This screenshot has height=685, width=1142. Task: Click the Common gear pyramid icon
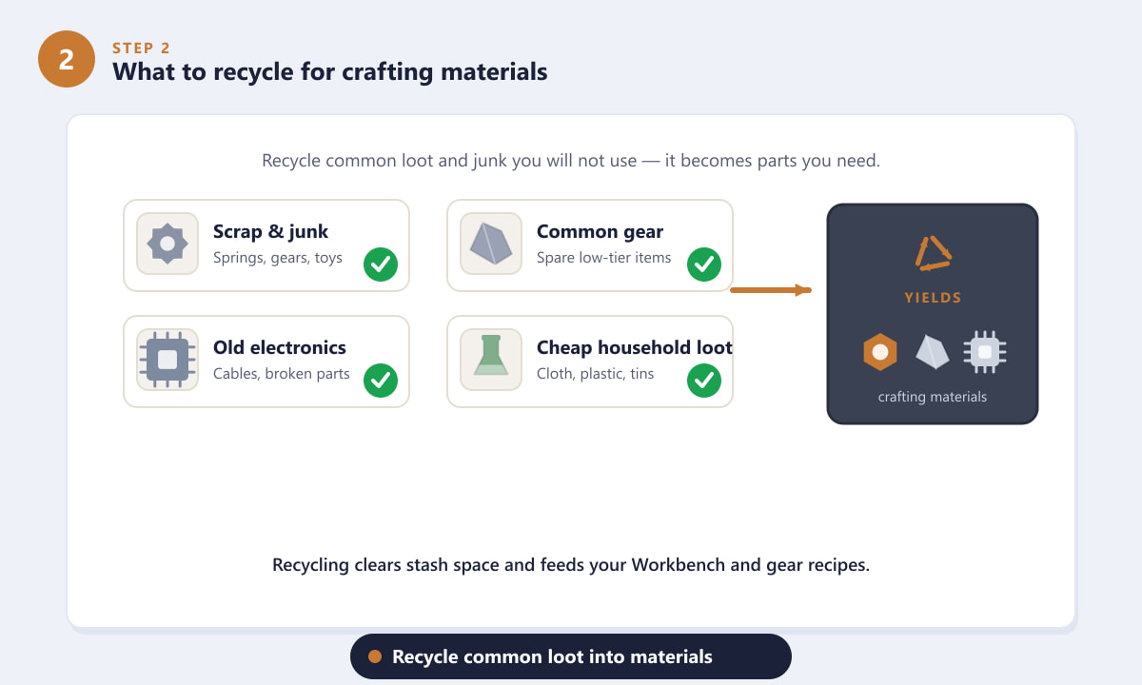tap(491, 244)
